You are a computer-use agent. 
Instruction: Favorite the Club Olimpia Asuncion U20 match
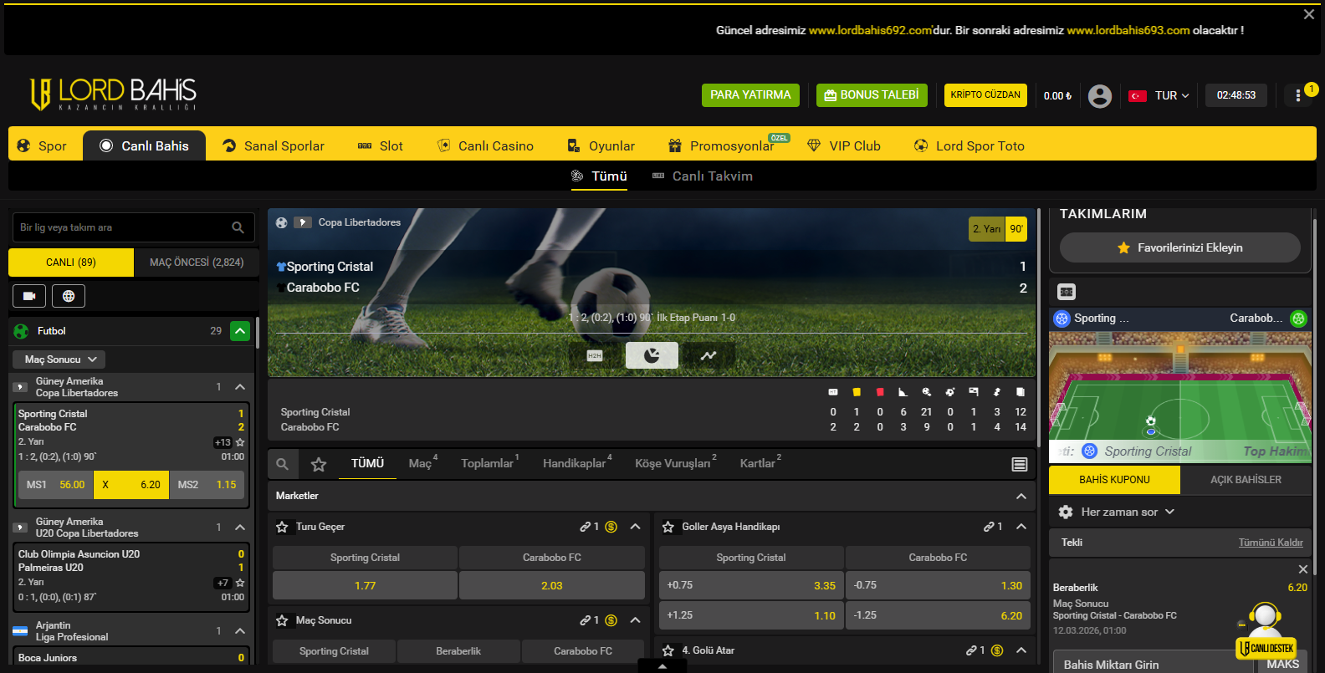pos(240,583)
